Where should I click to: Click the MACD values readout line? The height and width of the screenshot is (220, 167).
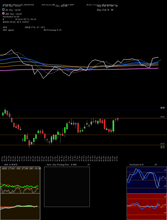(x=16, y=22)
